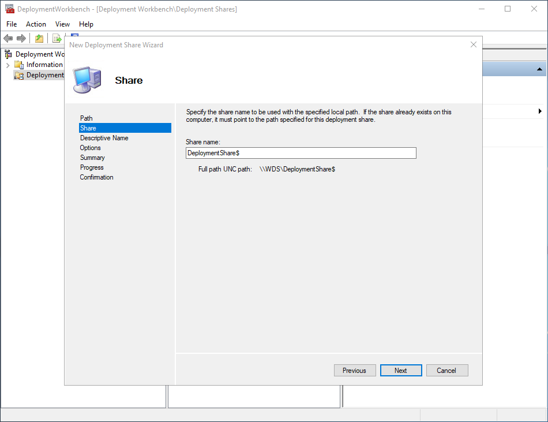The image size is (548, 422).
Task: Click the Deployment Workbench root node icon
Action: tap(9, 54)
